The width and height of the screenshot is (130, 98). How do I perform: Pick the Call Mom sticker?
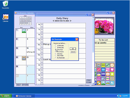pos(99,78)
